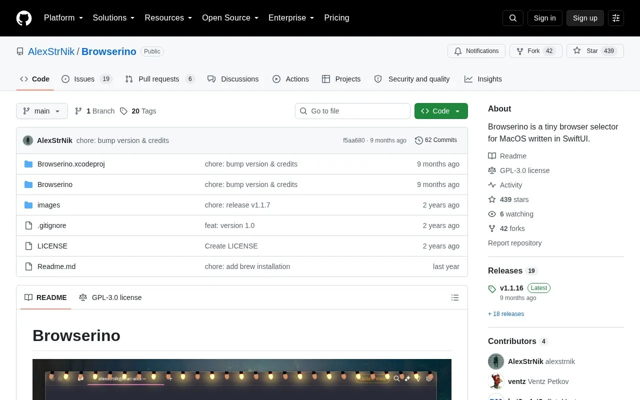Click AlexStrNik avatar in Contributors list
Viewport: 640px width, 400px height.
(x=496, y=361)
